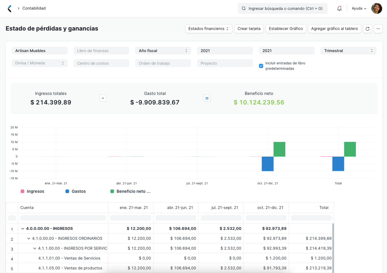
Task: Open the Estados financieros selector
Action: pos(208,29)
